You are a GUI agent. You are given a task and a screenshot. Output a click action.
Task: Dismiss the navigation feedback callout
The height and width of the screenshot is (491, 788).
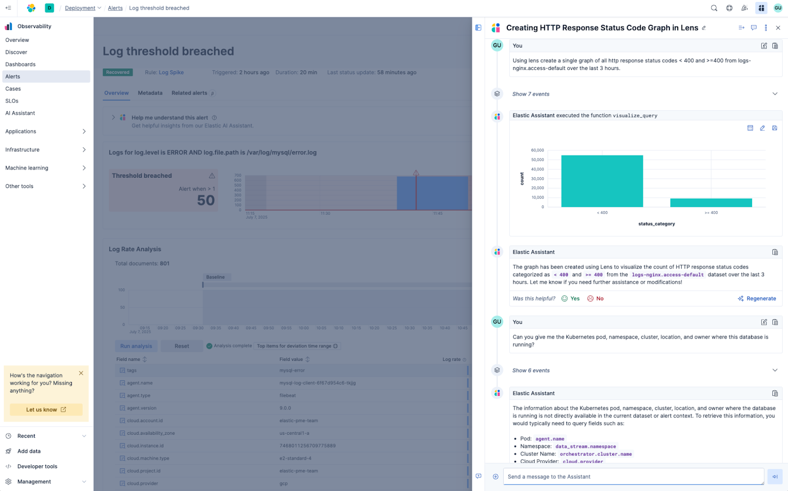coord(81,373)
